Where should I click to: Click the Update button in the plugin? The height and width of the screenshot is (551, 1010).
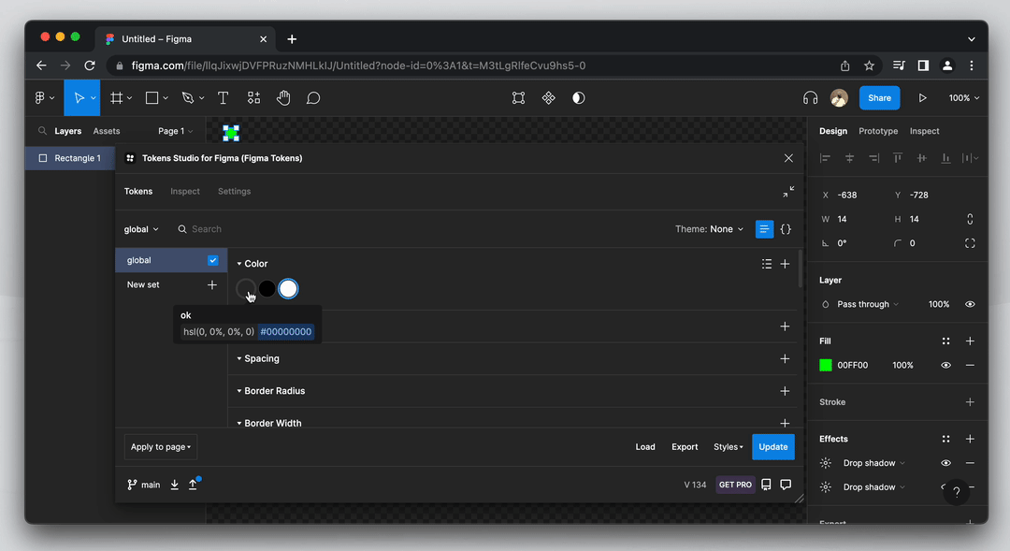pyautogui.click(x=772, y=446)
